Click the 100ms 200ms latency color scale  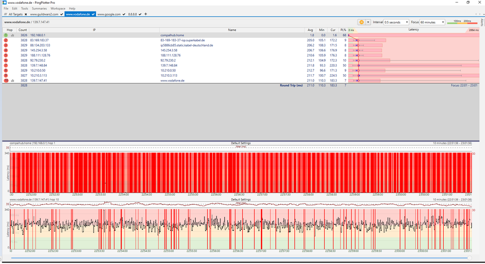click(462, 22)
